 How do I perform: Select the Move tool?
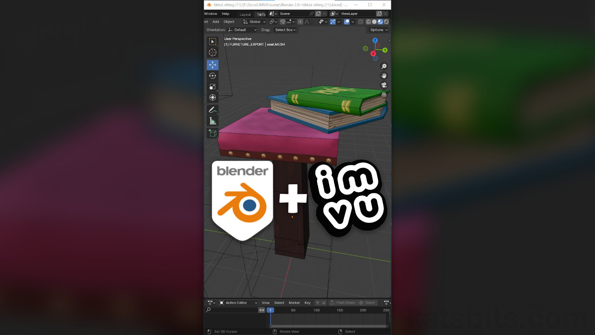point(212,65)
